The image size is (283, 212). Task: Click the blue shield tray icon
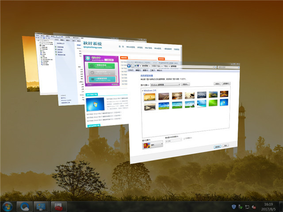(x=234, y=207)
